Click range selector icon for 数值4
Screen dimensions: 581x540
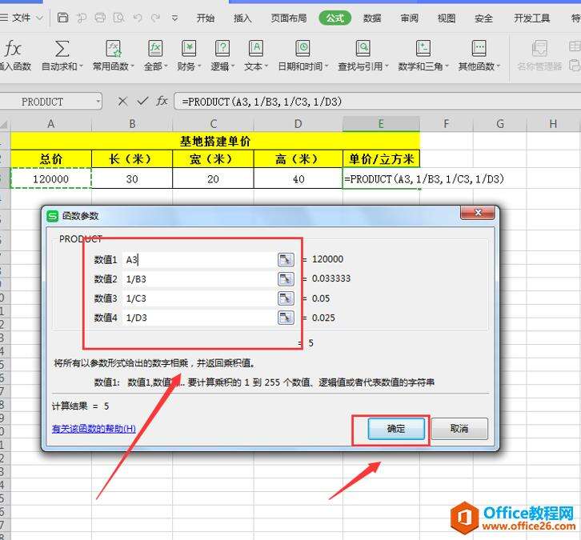point(286,318)
